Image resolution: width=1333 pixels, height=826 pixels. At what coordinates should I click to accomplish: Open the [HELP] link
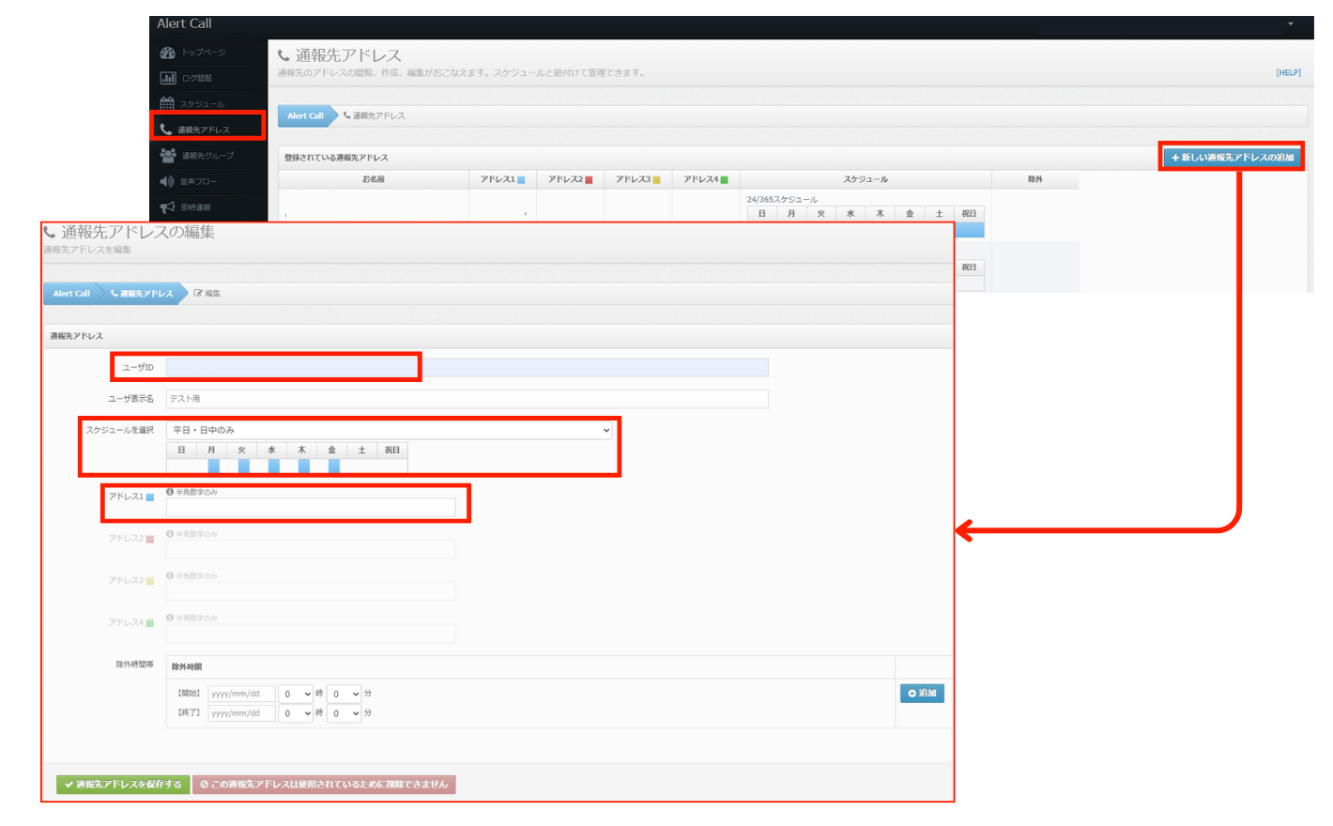1288,72
